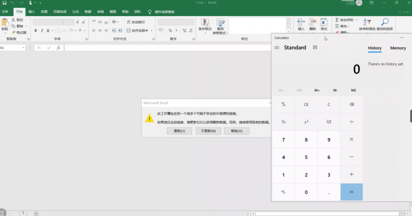This screenshot has width=412, height=216.
Task: Click the M+ memory add button
Action: coord(317,90)
